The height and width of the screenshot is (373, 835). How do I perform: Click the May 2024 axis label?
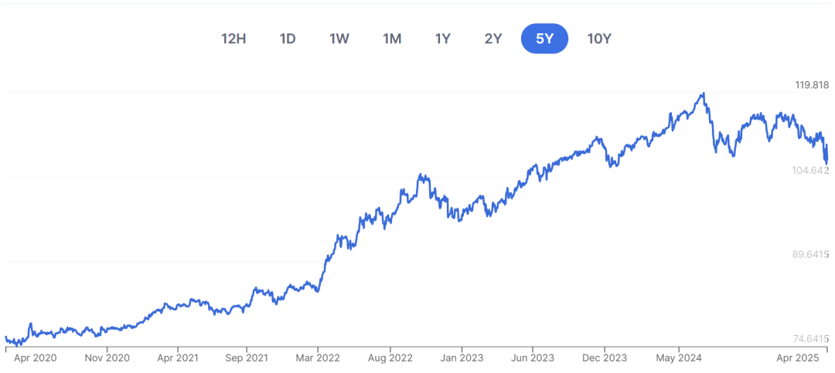680,358
